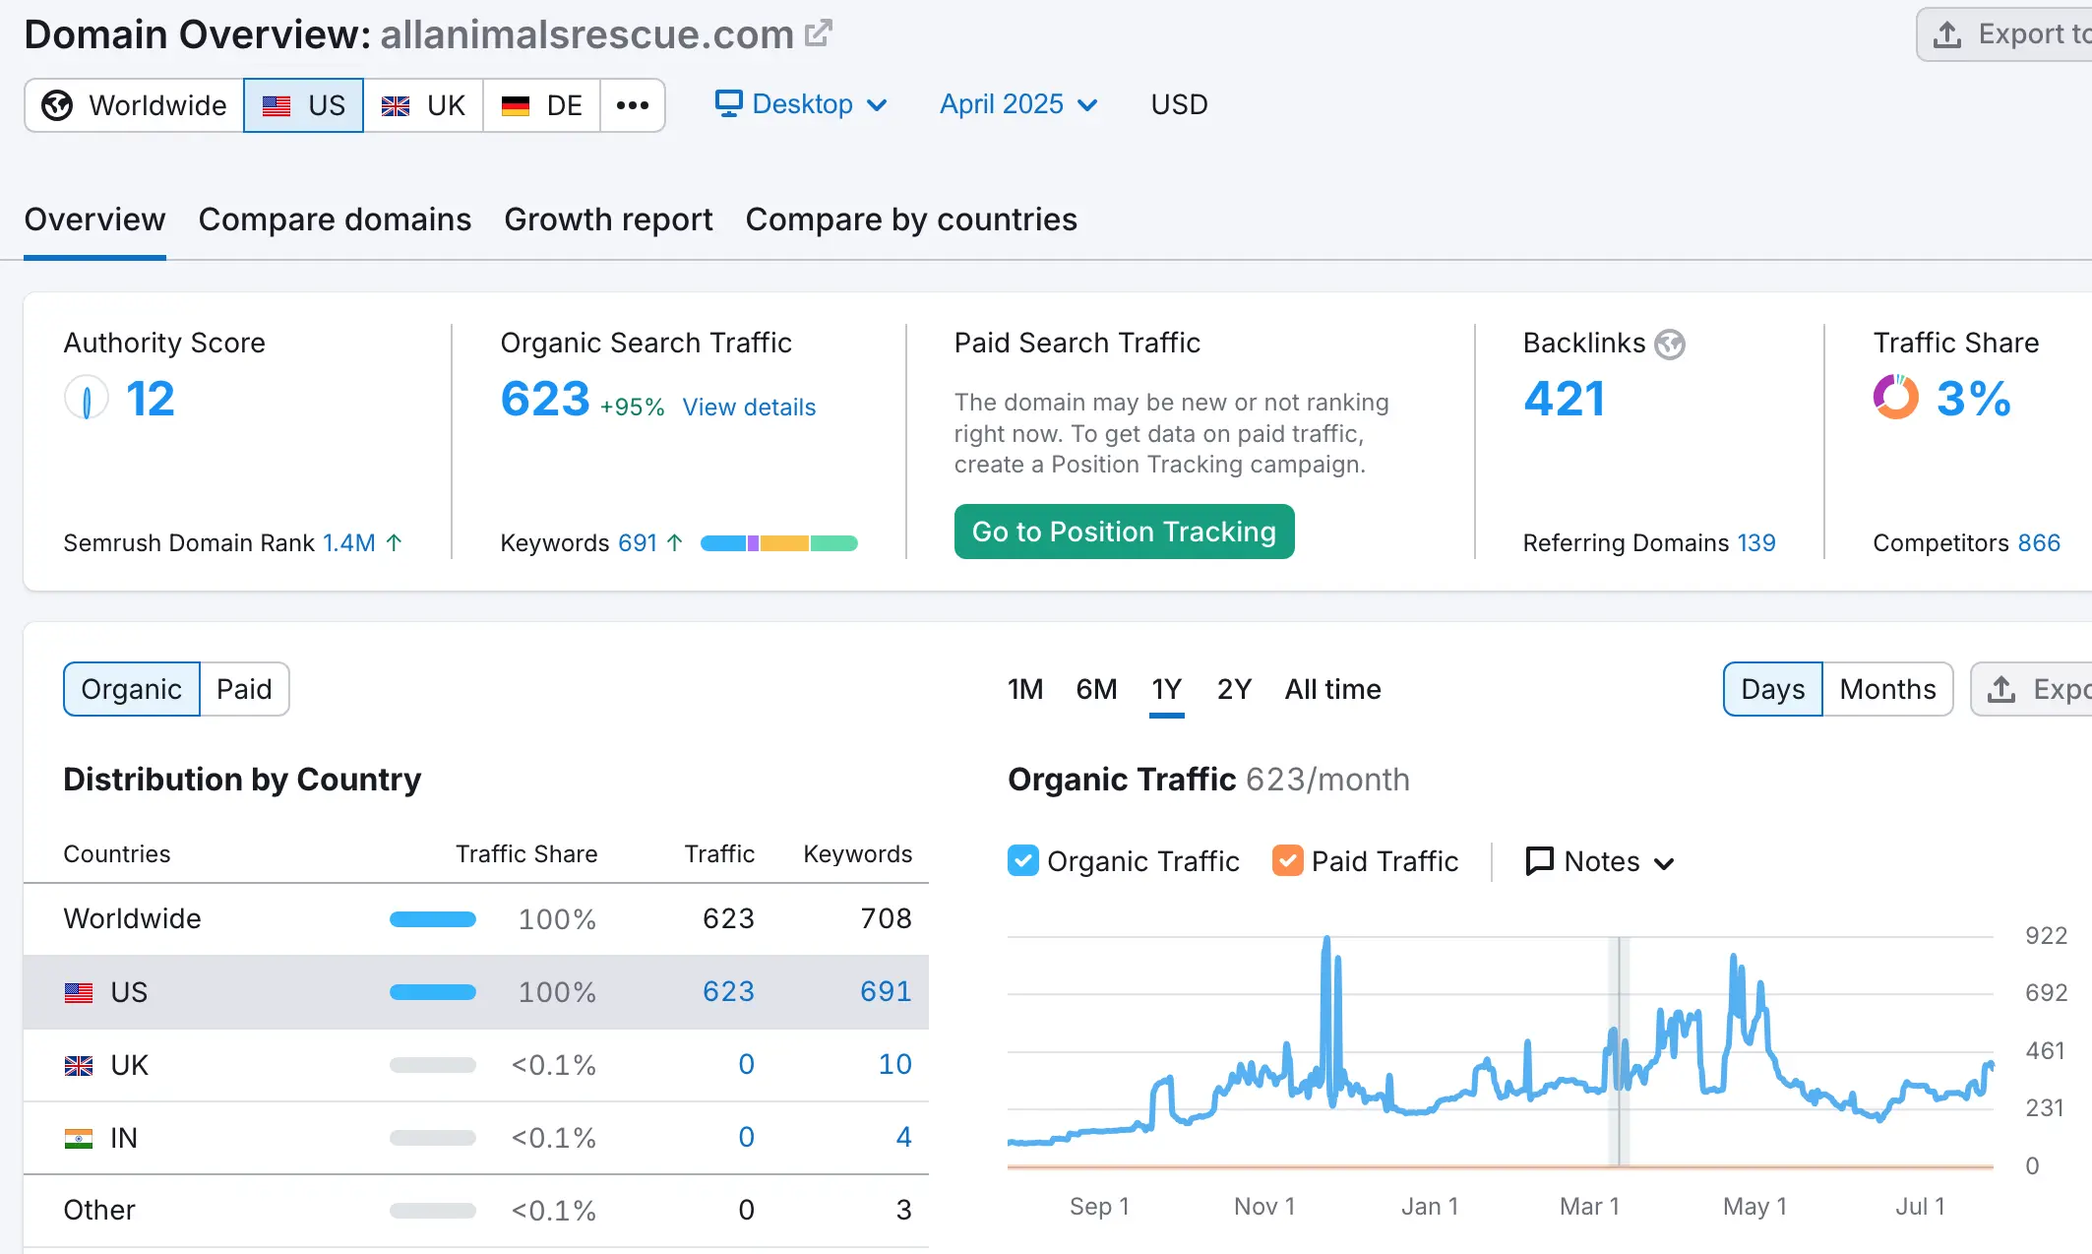The width and height of the screenshot is (2092, 1254).
Task: Click the Traffic Share donut chart icon
Action: (x=1895, y=398)
